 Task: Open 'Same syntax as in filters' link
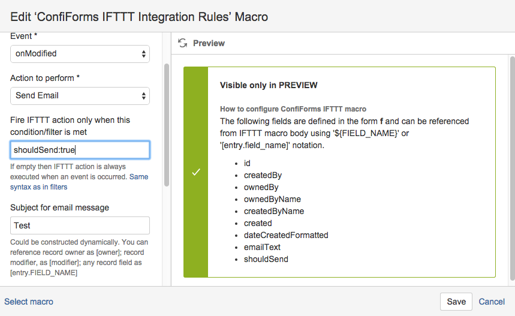tap(79, 182)
